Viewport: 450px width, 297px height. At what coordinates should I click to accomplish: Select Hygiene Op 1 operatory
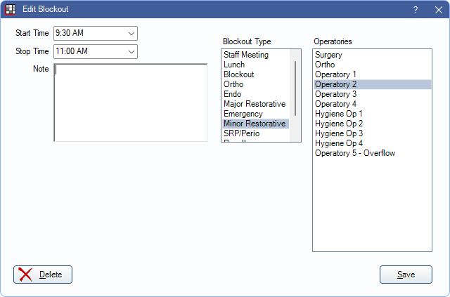pos(338,114)
